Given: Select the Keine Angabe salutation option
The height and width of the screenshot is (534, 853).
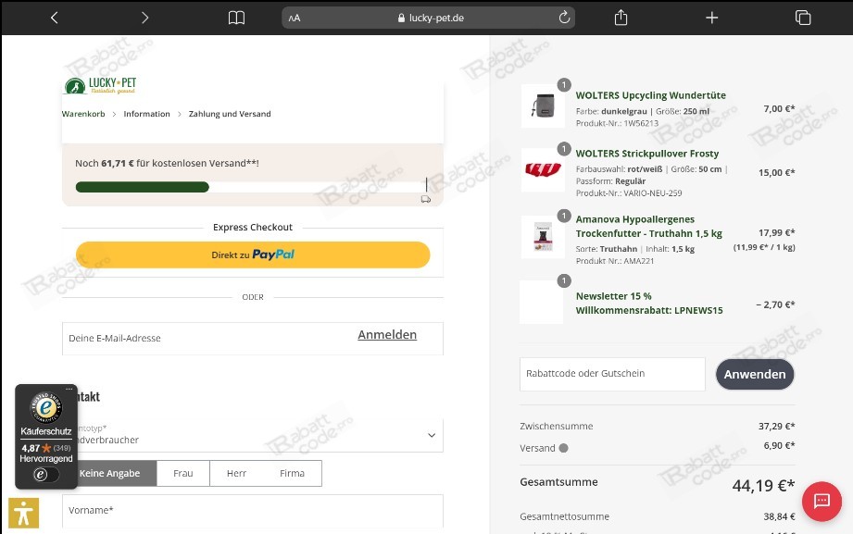Looking at the screenshot, I should click(110, 473).
